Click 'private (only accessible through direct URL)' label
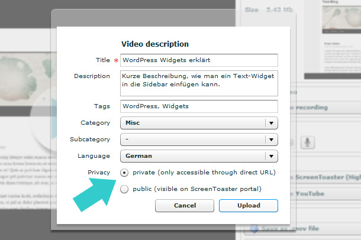The image size is (361, 240). [204, 173]
